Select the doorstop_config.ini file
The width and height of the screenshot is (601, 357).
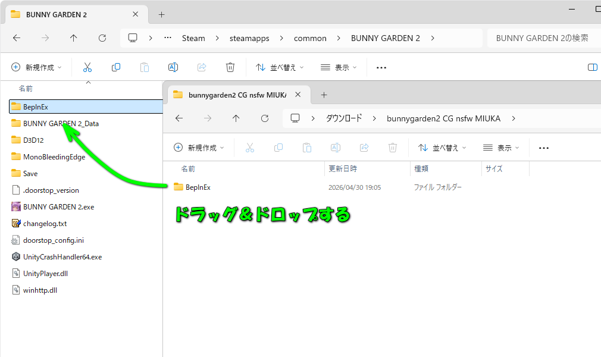tap(54, 240)
